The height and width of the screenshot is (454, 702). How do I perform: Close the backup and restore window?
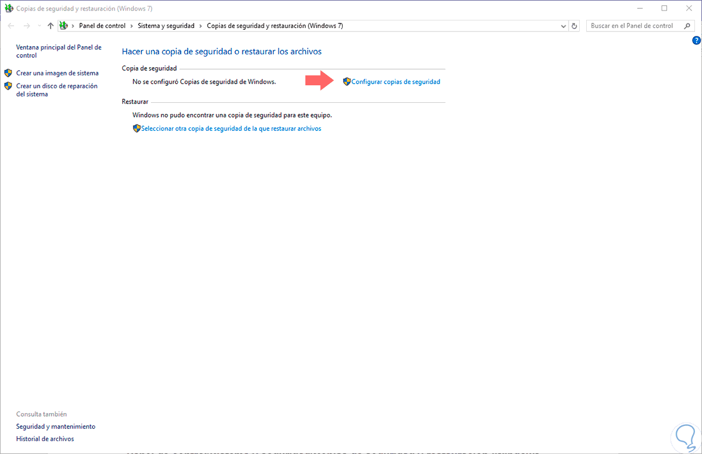tap(690, 8)
